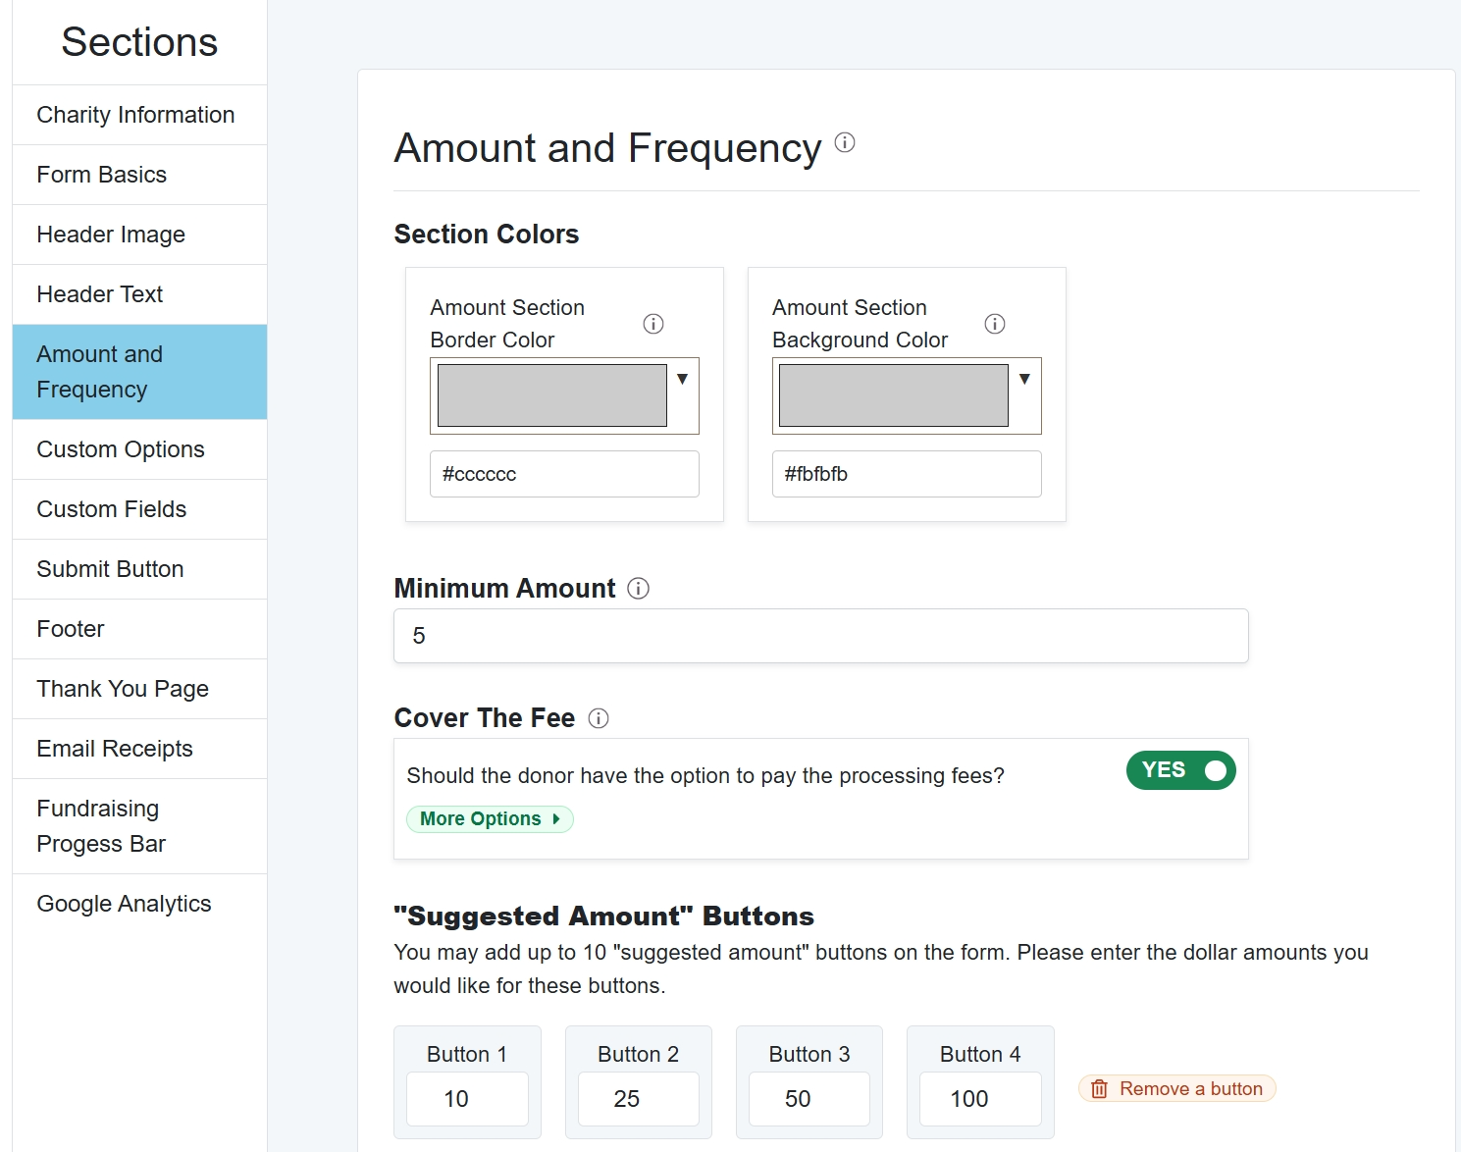Click the Minimum Amount input field
Screen dimensions: 1461x1152
tap(820, 636)
